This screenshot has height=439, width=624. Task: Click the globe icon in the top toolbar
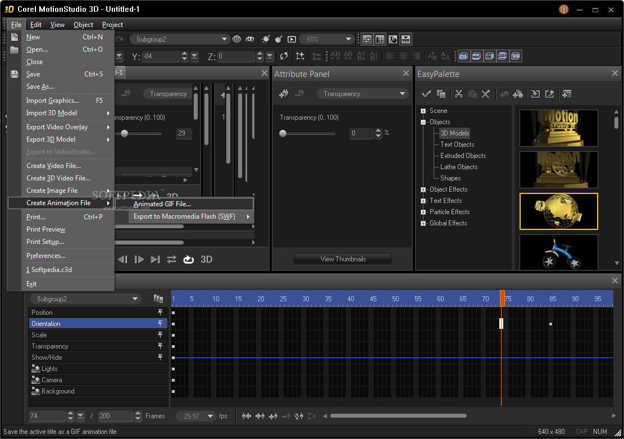point(237,39)
